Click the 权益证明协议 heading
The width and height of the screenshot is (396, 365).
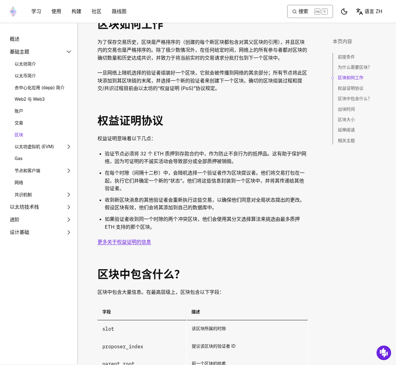point(130,121)
